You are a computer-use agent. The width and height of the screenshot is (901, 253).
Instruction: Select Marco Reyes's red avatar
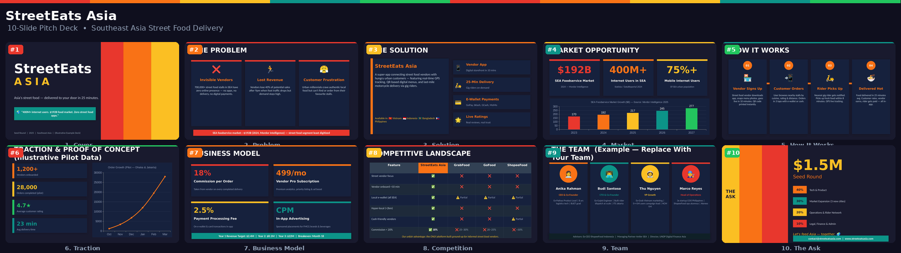pyautogui.click(x=691, y=174)
